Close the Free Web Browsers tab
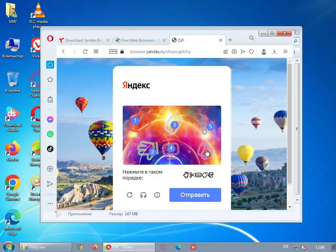Viewport: 336px width, 252px height. [164, 40]
